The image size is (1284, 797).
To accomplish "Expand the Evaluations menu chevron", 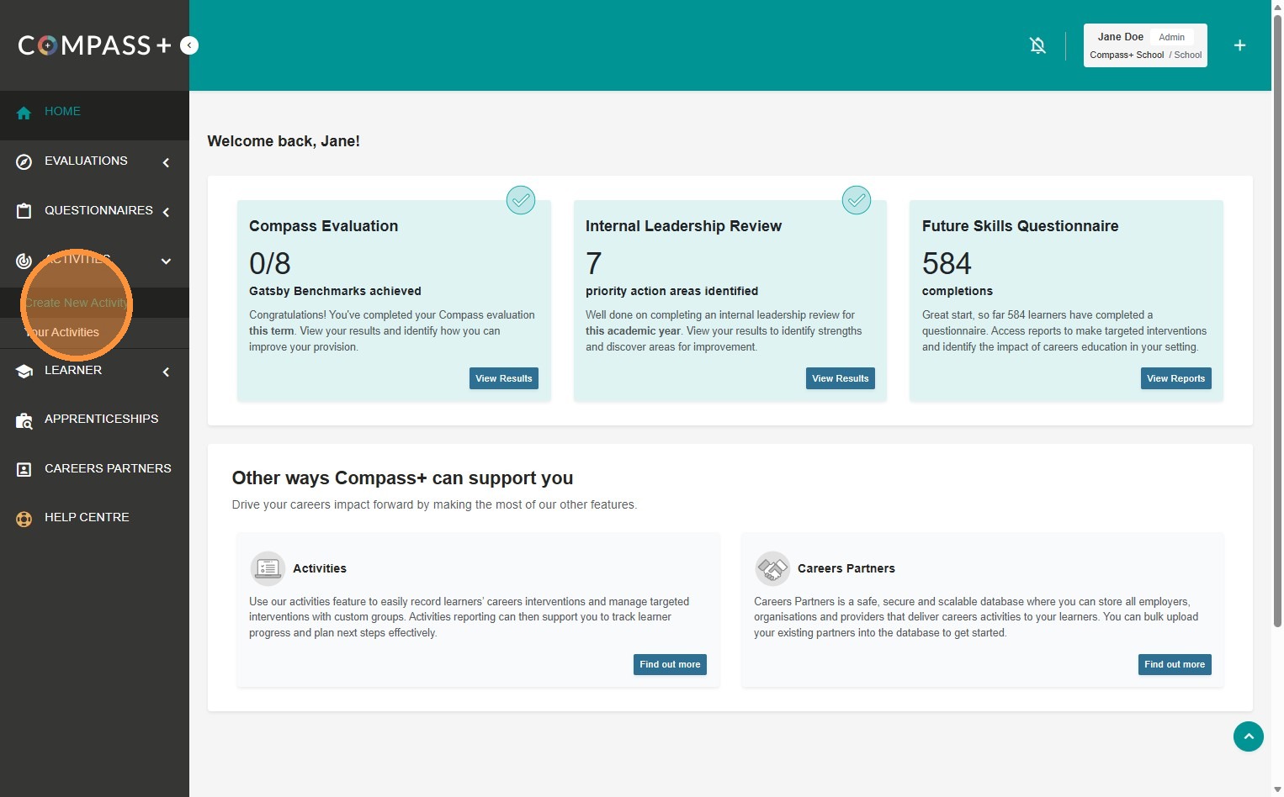I will click(166, 162).
